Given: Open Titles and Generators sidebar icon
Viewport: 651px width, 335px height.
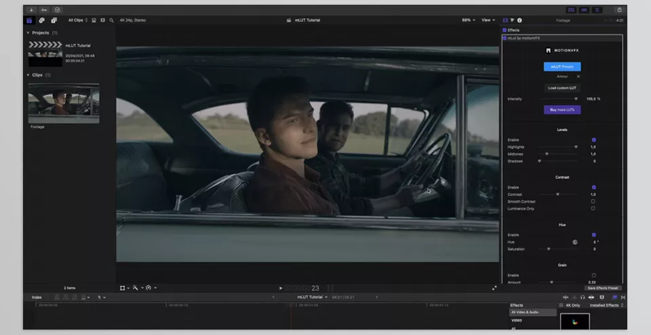Looking at the screenshot, I should tap(54, 20).
